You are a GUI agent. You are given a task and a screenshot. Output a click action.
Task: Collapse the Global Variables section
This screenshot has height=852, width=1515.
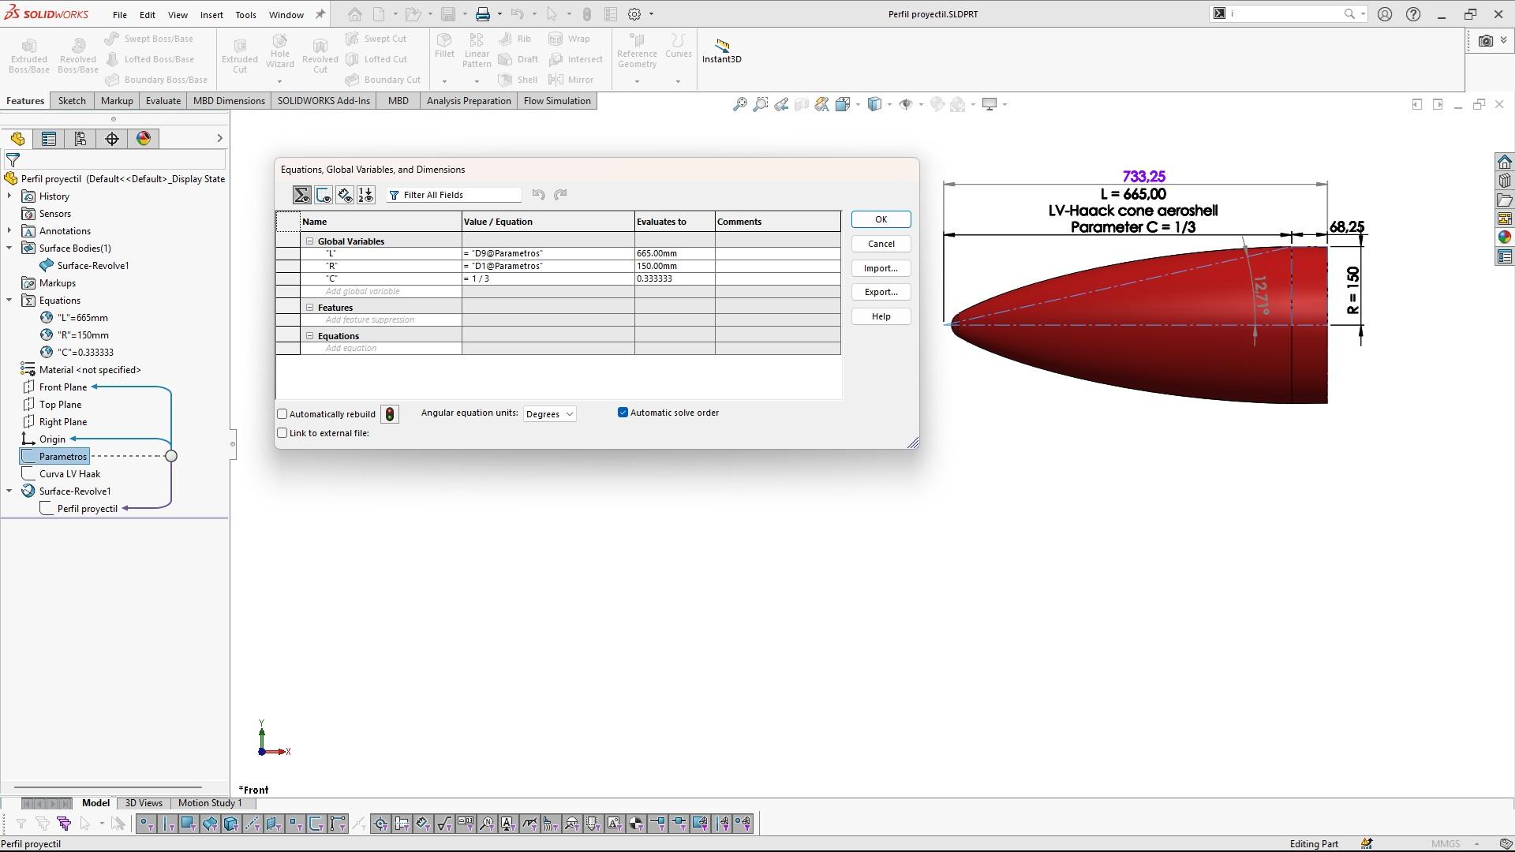pyautogui.click(x=310, y=241)
